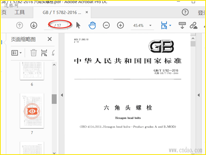The height and width of the screenshot is (155, 206).
Task: Click the document vertical scrollbar thumb
Action: 193,44
